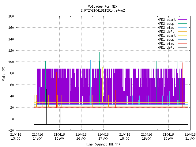Click the 'Volt (V)' y-axis label
196x147 pixels.
tap(4, 73)
